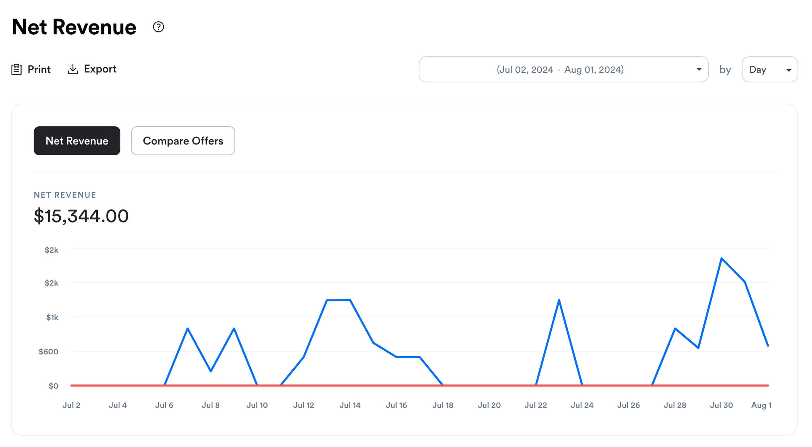Select the Net Revenue tab
The height and width of the screenshot is (447, 812).
point(77,141)
